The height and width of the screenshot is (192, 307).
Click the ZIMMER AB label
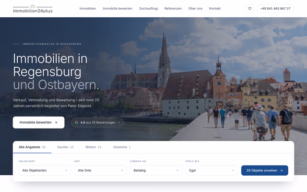click(138, 161)
